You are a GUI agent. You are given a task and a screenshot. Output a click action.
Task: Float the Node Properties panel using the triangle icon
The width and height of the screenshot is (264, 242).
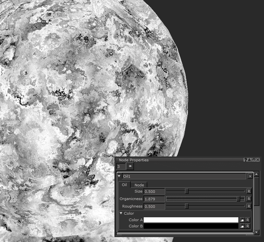(249, 160)
